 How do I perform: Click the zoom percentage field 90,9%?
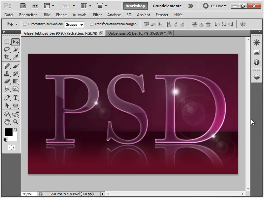(x=29, y=194)
